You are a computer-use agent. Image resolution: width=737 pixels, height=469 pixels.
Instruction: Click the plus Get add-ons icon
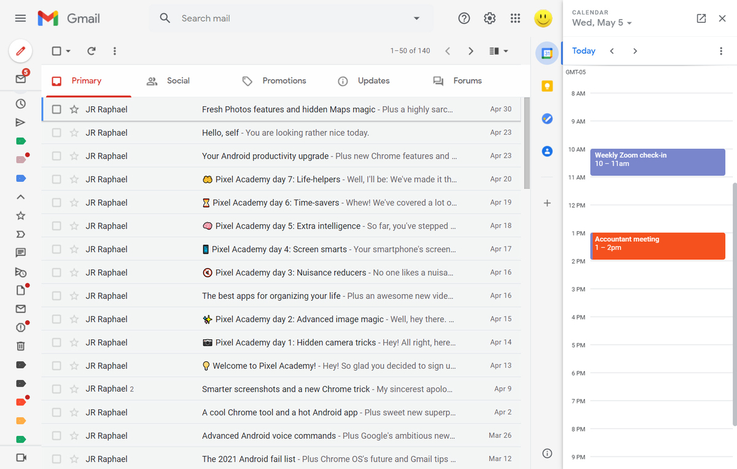coord(547,203)
